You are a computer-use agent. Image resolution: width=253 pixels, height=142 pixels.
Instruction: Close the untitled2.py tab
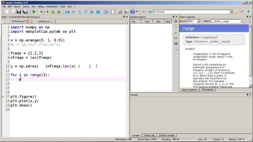tap(52, 21)
